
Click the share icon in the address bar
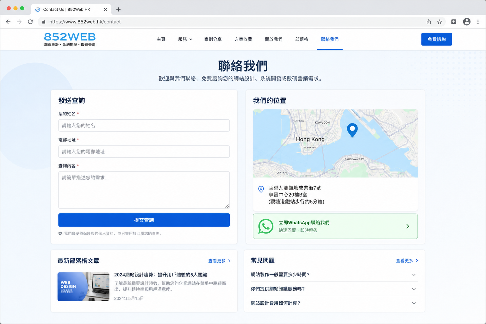click(x=429, y=22)
